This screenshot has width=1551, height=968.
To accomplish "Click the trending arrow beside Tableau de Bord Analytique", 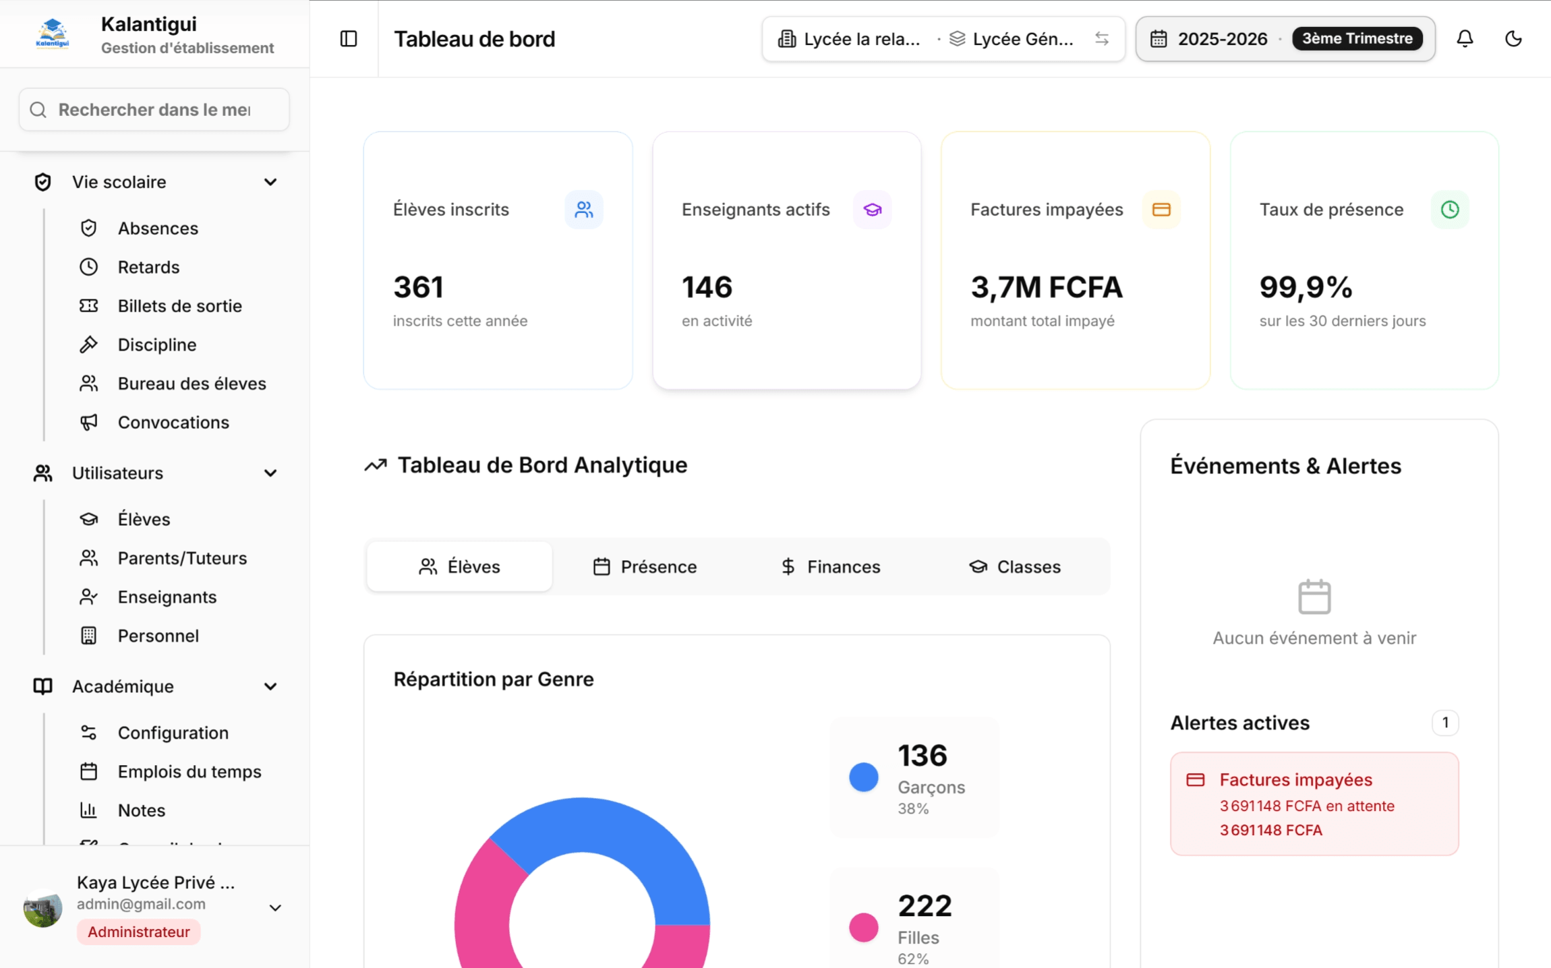I will click(x=376, y=465).
